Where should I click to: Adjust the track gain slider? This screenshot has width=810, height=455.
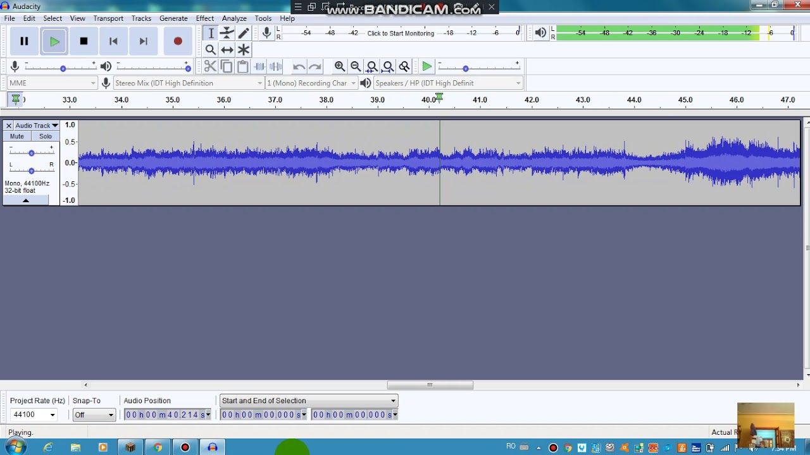pyautogui.click(x=31, y=152)
